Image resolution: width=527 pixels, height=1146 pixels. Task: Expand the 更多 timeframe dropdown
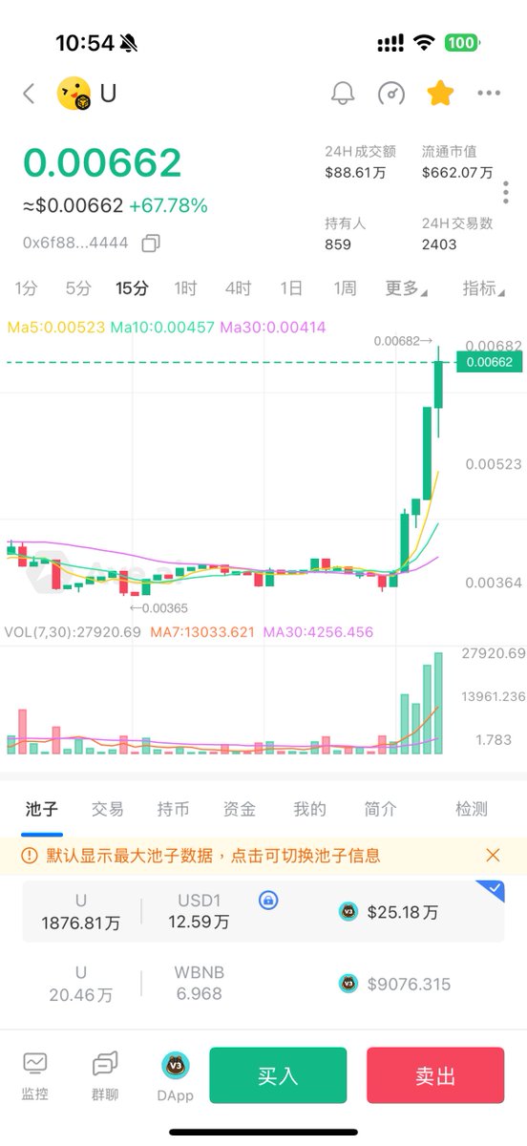pyautogui.click(x=407, y=287)
